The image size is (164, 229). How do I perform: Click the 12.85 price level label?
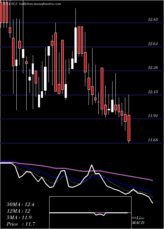(x=153, y=19)
